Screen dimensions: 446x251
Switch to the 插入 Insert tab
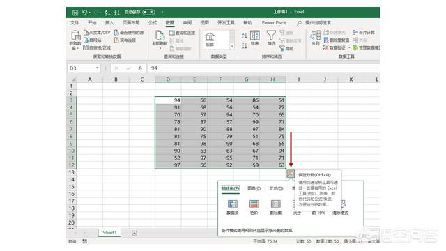pyautogui.click(x=109, y=23)
